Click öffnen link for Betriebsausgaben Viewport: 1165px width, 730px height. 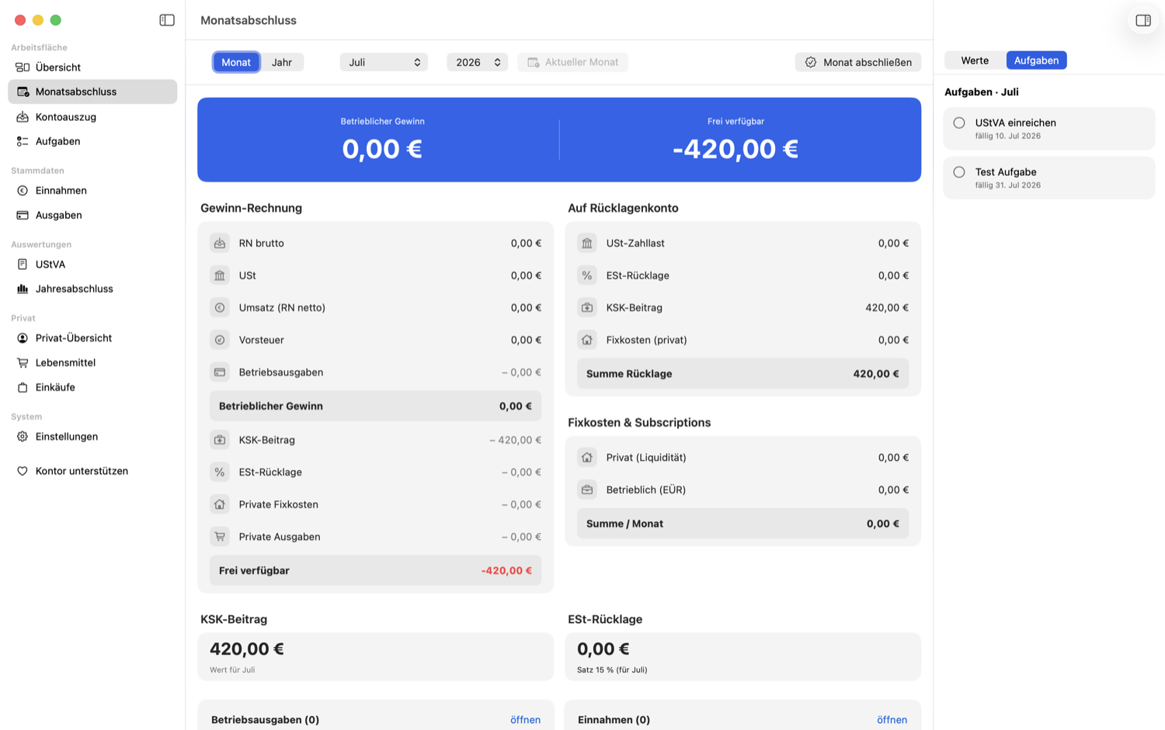point(525,720)
